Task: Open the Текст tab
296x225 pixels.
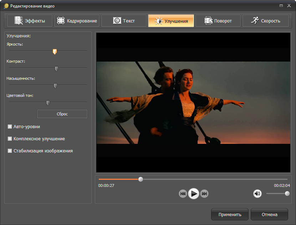Action: click(124, 21)
